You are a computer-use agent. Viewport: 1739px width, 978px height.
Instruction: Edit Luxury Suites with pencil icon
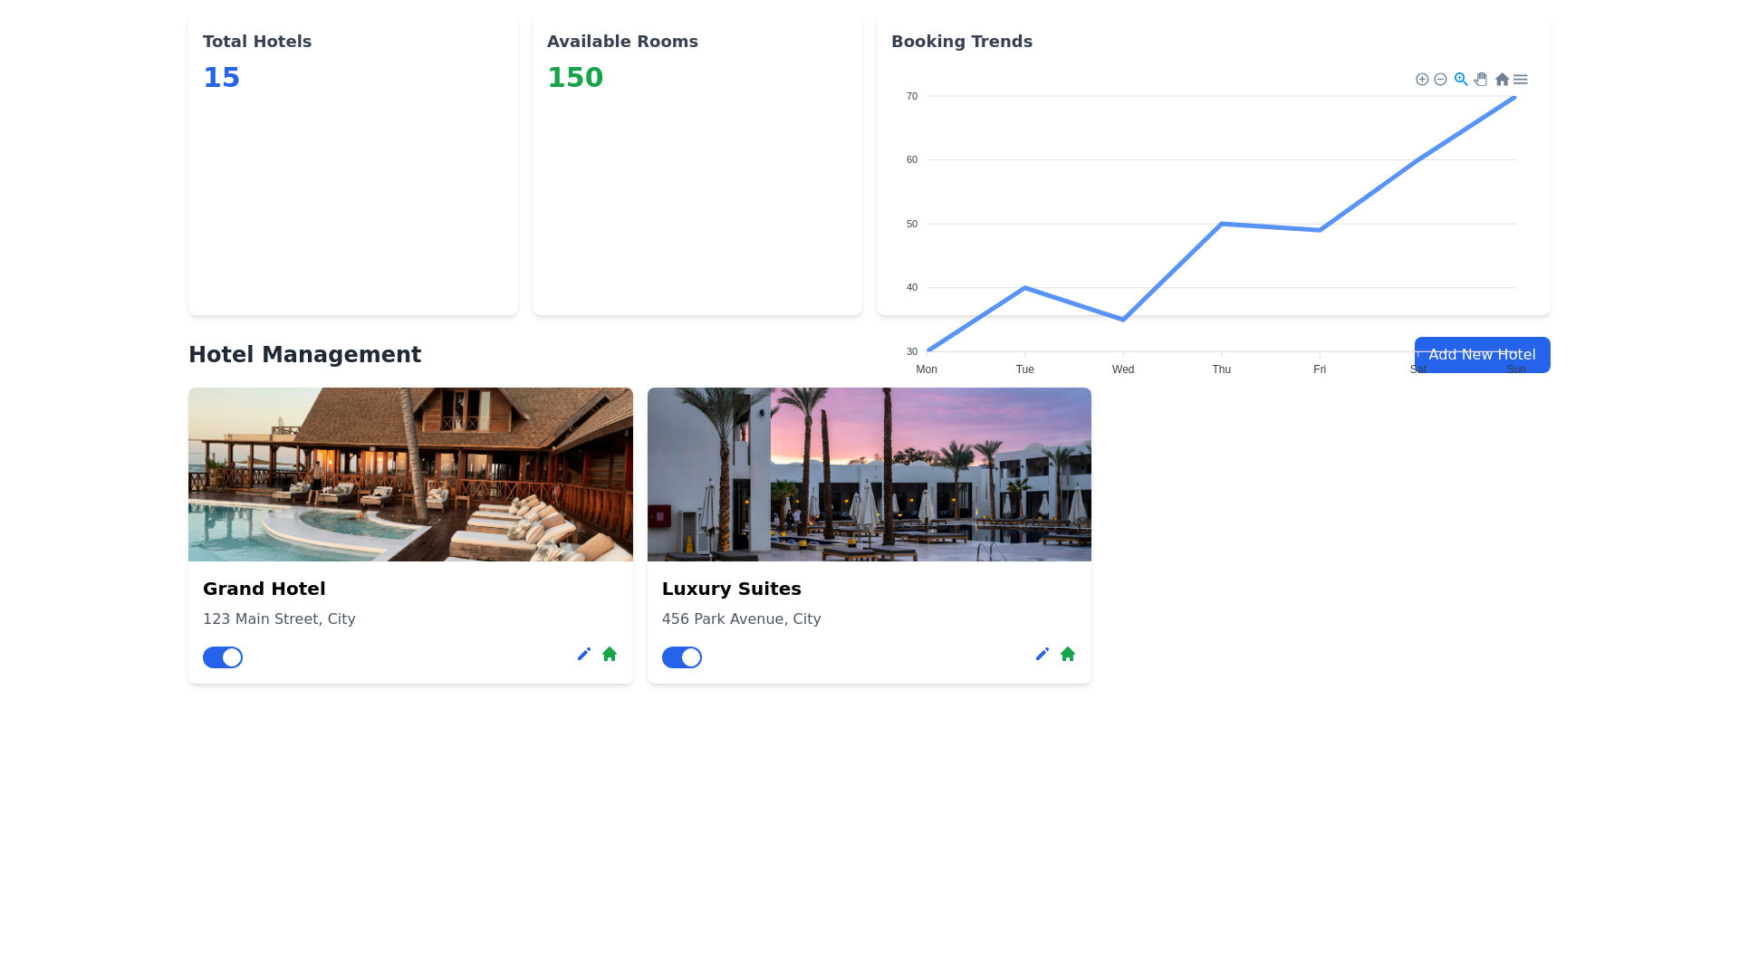[1042, 654]
